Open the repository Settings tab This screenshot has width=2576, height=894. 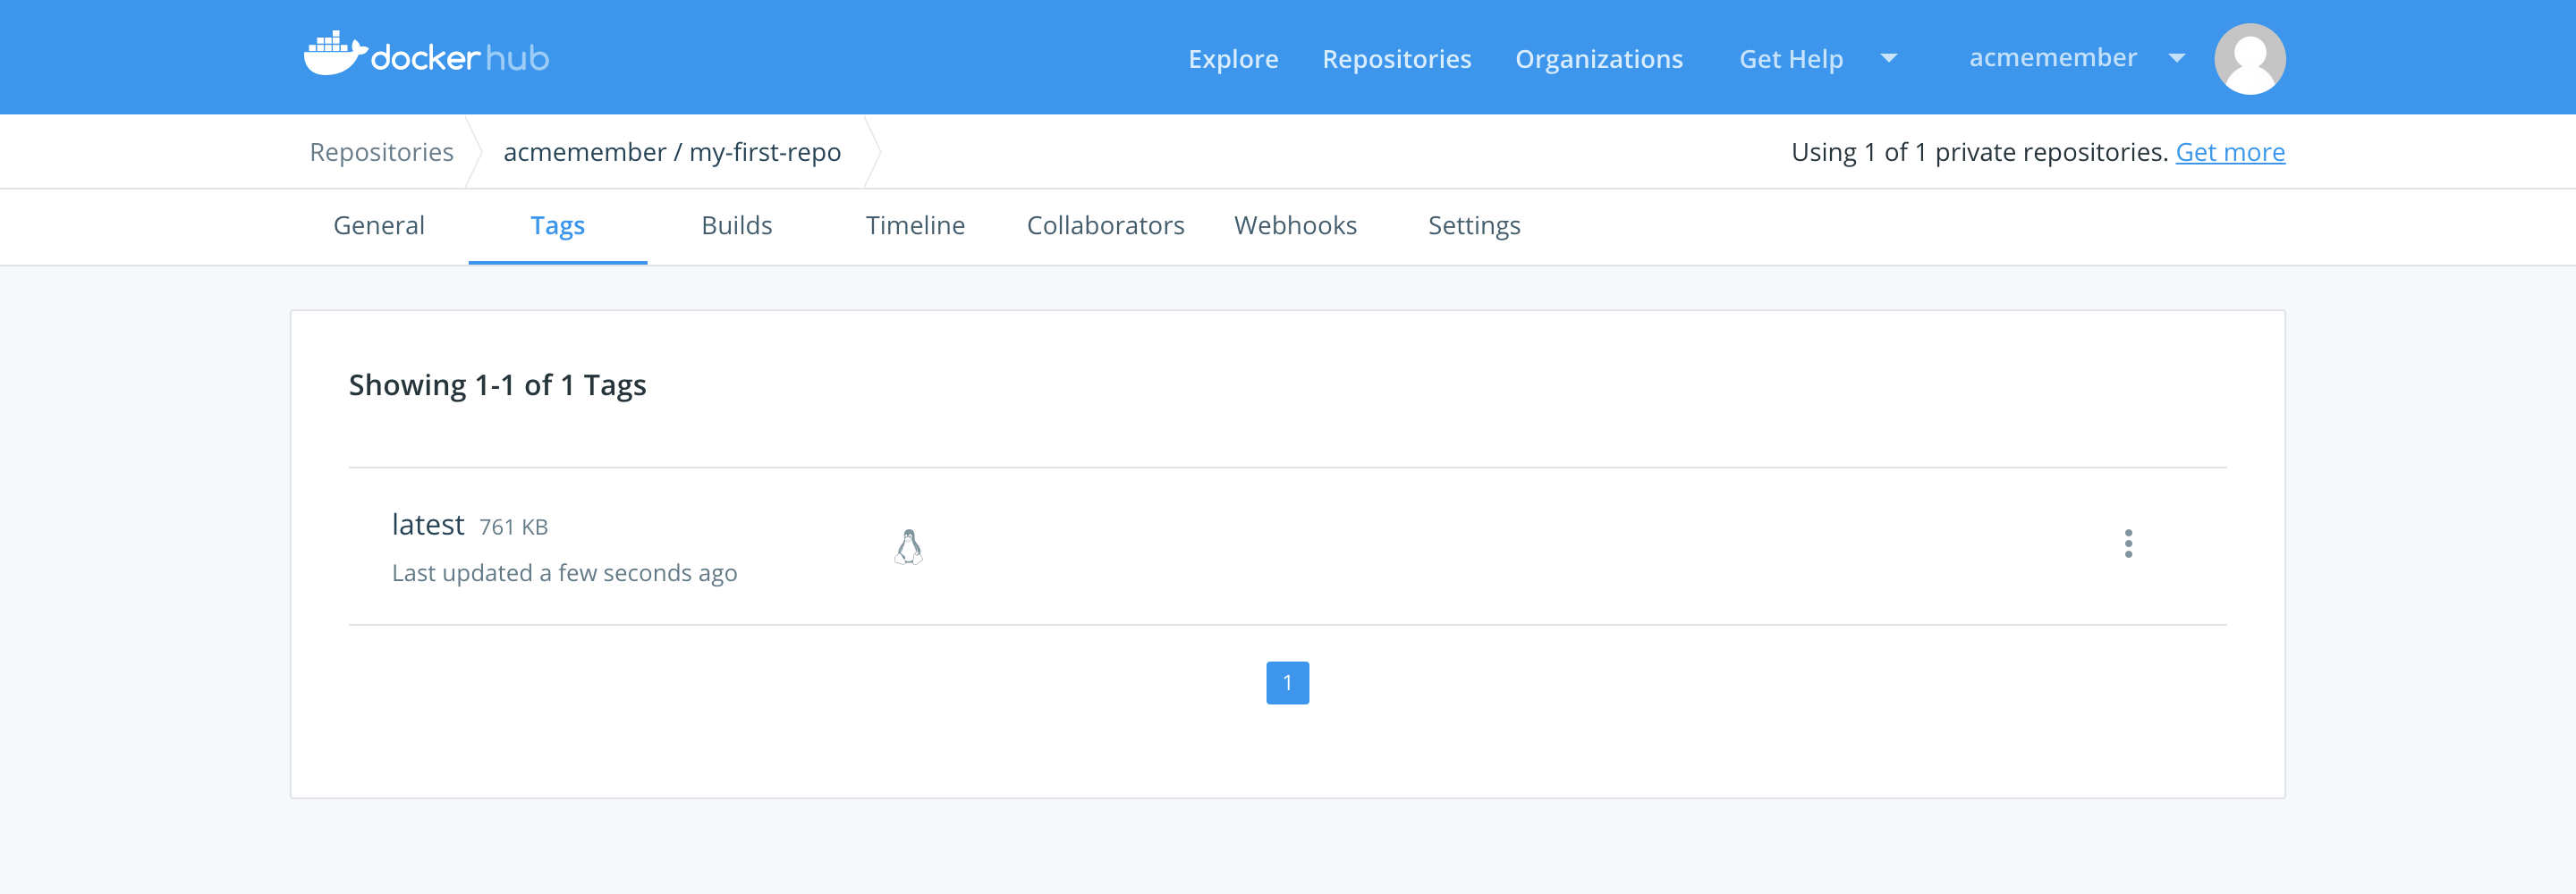(1473, 226)
